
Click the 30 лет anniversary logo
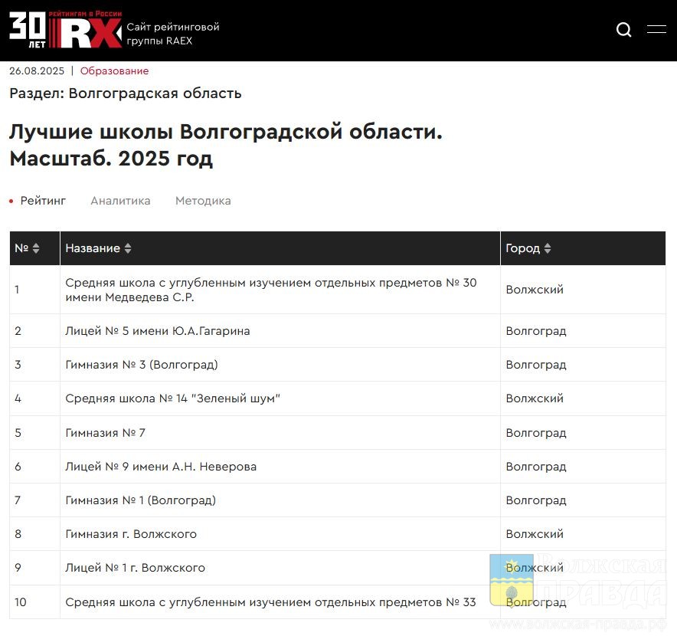[28, 29]
